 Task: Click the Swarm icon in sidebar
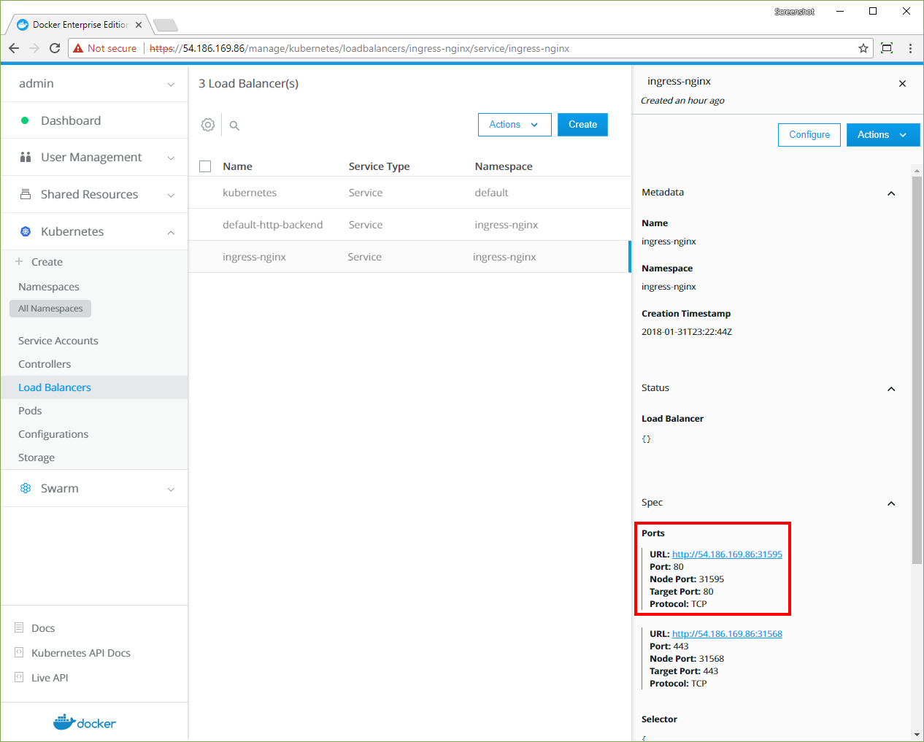[x=26, y=488]
